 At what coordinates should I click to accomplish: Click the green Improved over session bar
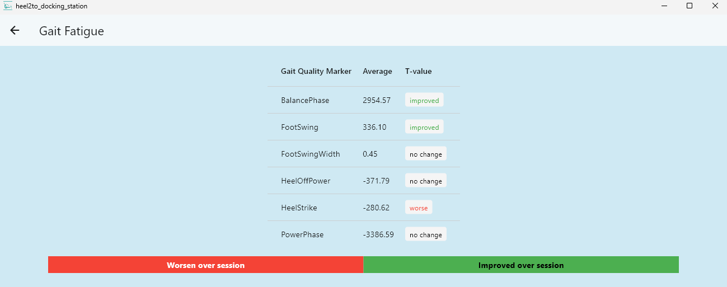521,265
